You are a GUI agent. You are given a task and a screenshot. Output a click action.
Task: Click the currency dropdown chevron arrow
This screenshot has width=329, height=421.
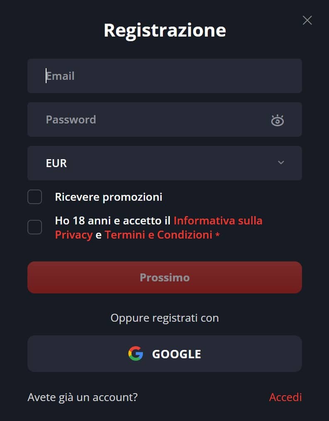click(x=281, y=162)
